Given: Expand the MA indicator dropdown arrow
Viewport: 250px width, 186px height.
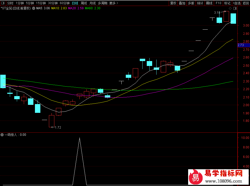Looking at the screenshot, I should coord(33,8).
